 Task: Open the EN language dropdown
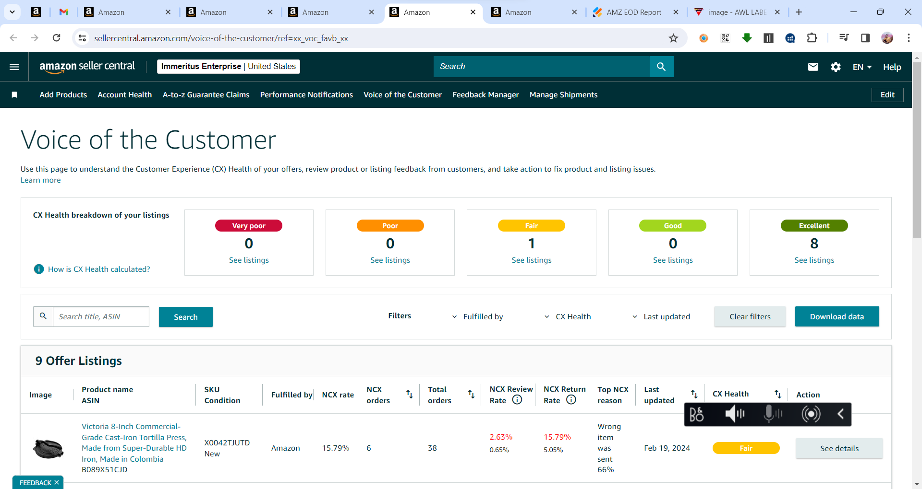click(862, 67)
